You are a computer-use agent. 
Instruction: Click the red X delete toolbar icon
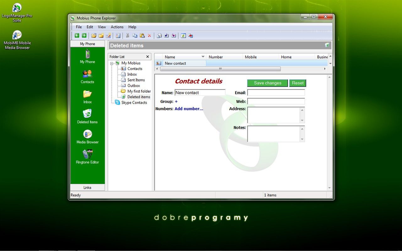(149, 35)
